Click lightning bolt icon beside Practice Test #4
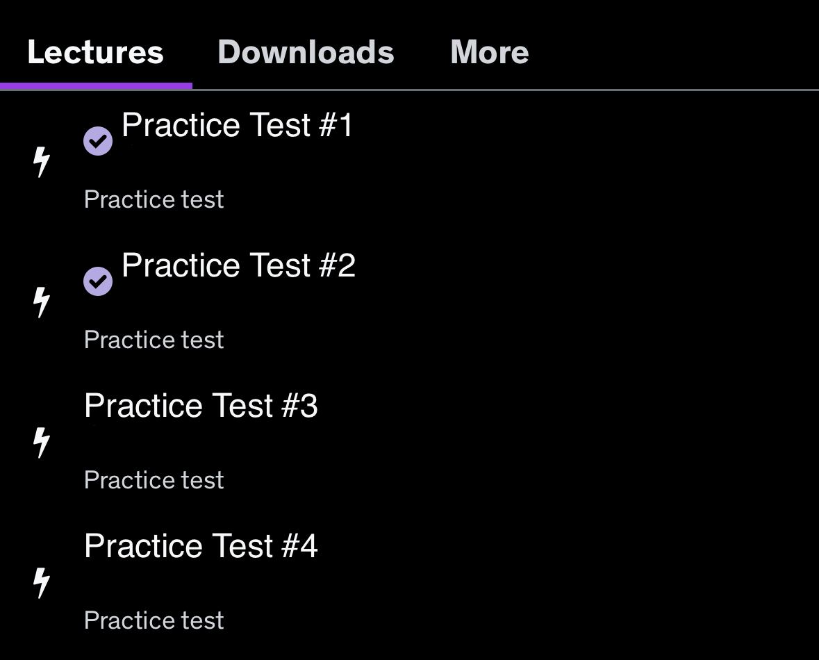The height and width of the screenshot is (660, 819). click(42, 582)
